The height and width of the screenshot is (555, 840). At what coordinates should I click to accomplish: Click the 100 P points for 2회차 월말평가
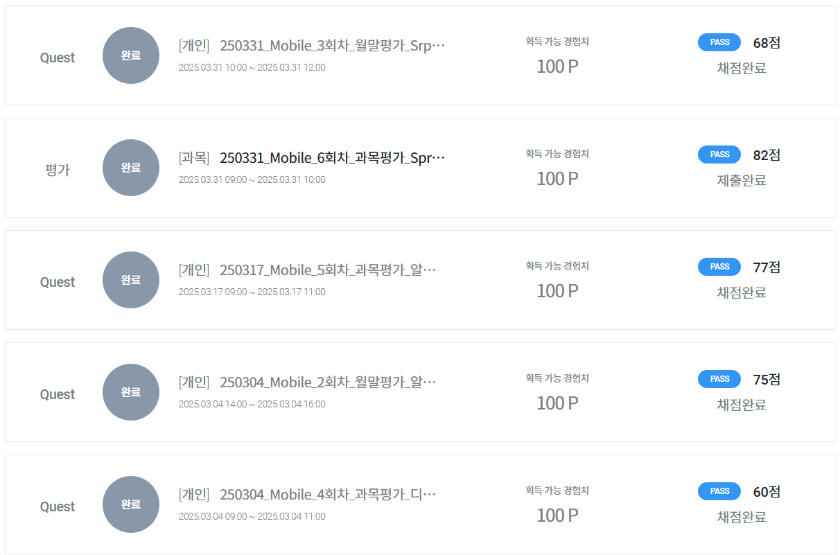point(557,403)
